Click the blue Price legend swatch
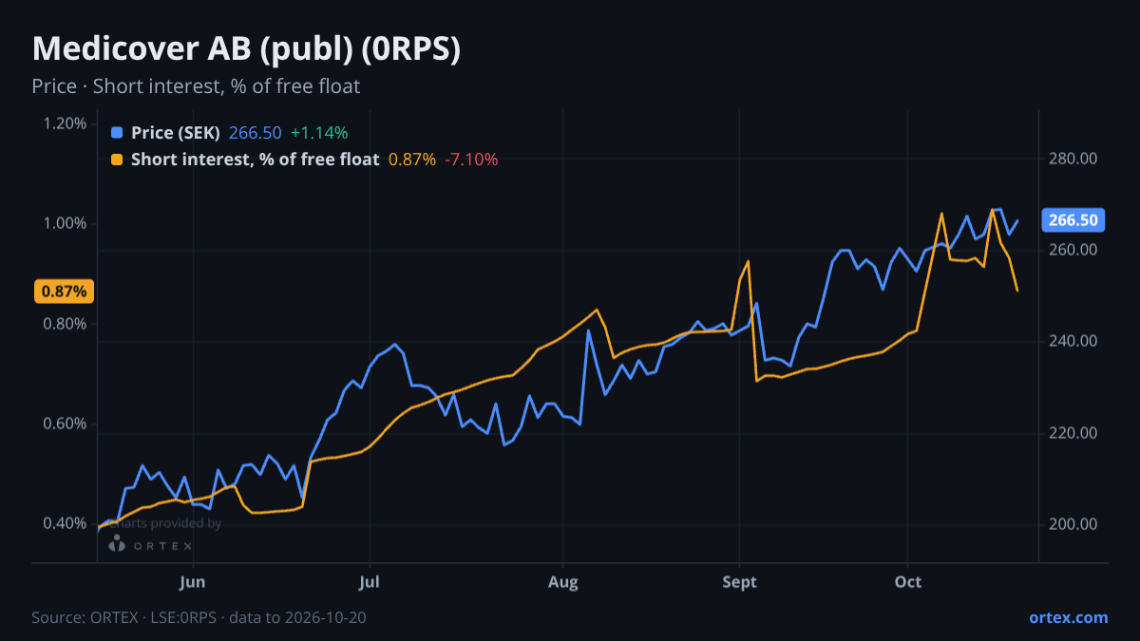1140x641 pixels. (x=117, y=133)
